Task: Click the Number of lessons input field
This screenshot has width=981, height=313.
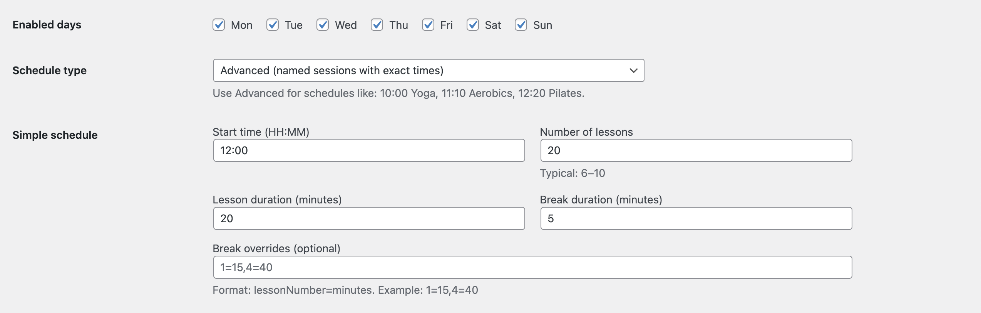Action: click(696, 150)
